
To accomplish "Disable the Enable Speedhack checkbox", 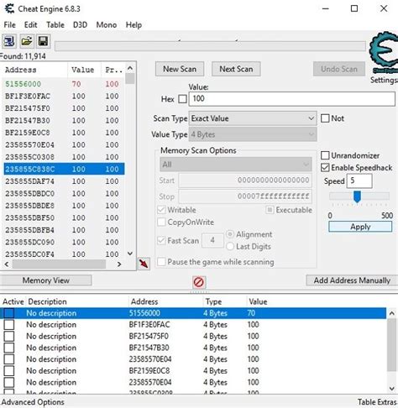I will tap(325, 168).
